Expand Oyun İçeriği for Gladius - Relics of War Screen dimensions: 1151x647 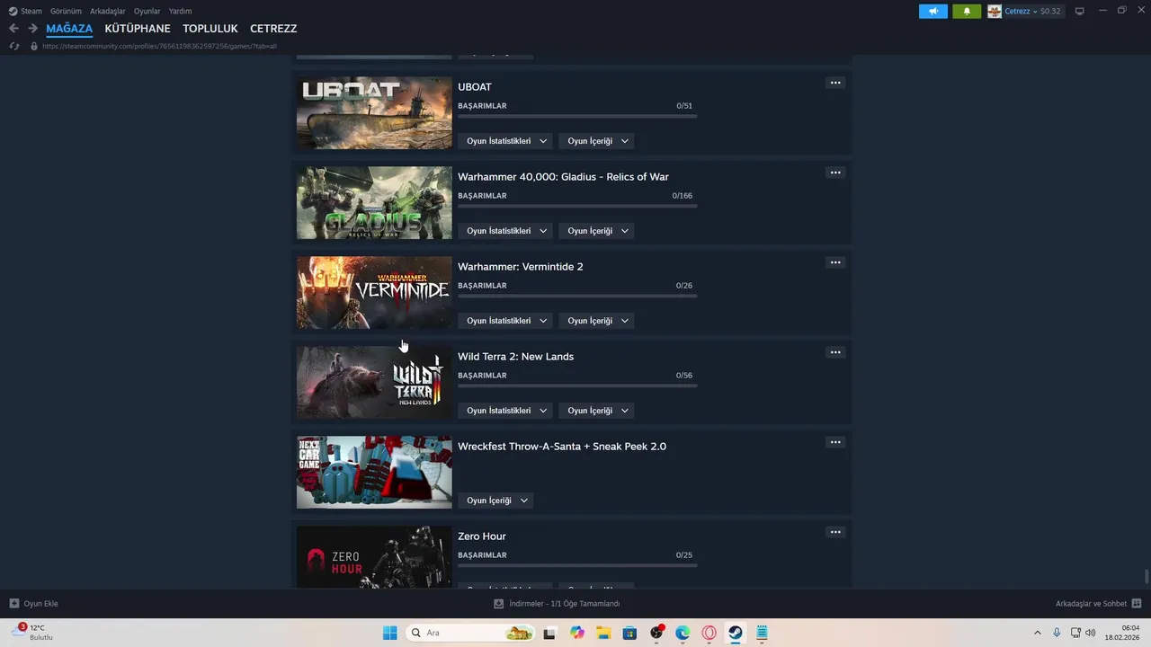click(x=597, y=231)
